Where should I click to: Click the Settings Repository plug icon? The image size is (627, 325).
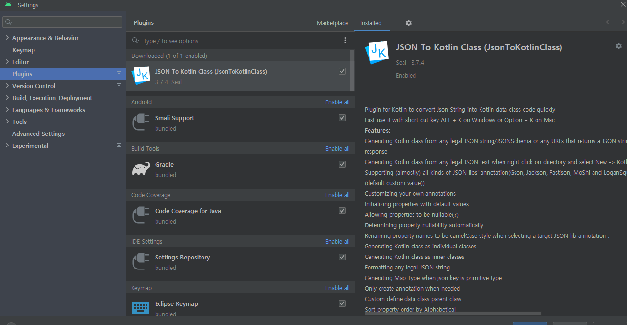click(141, 262)
